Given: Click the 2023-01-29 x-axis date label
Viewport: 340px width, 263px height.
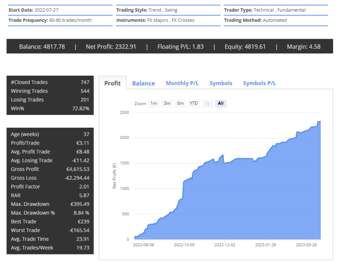Looking at the screenshot, I should 266,245.
